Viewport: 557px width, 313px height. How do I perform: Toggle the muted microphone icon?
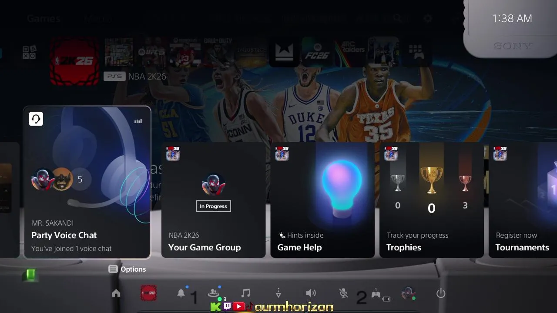click(x=343, y=293)
